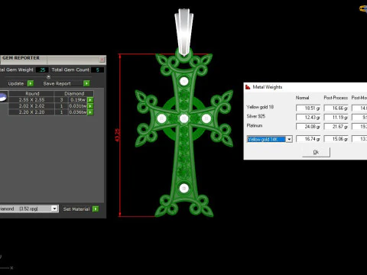
Task: Click the Metal Weights title text
Action: 268,87
